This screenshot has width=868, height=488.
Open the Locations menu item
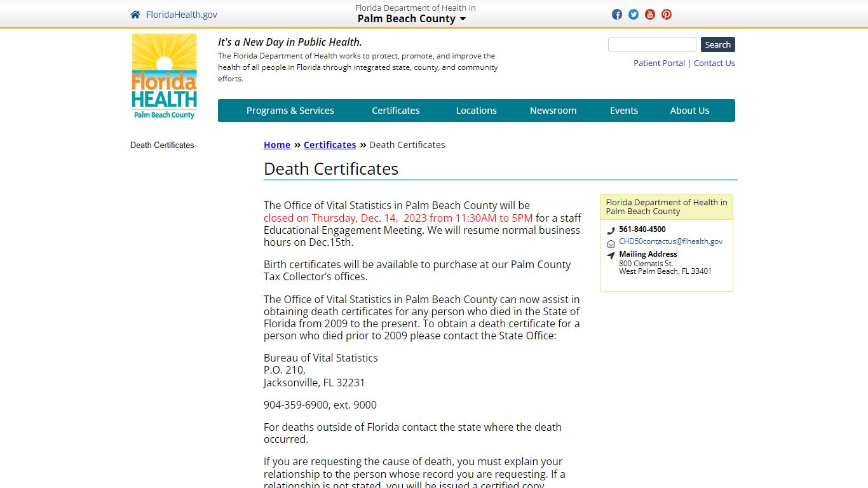tap(477, 111)
